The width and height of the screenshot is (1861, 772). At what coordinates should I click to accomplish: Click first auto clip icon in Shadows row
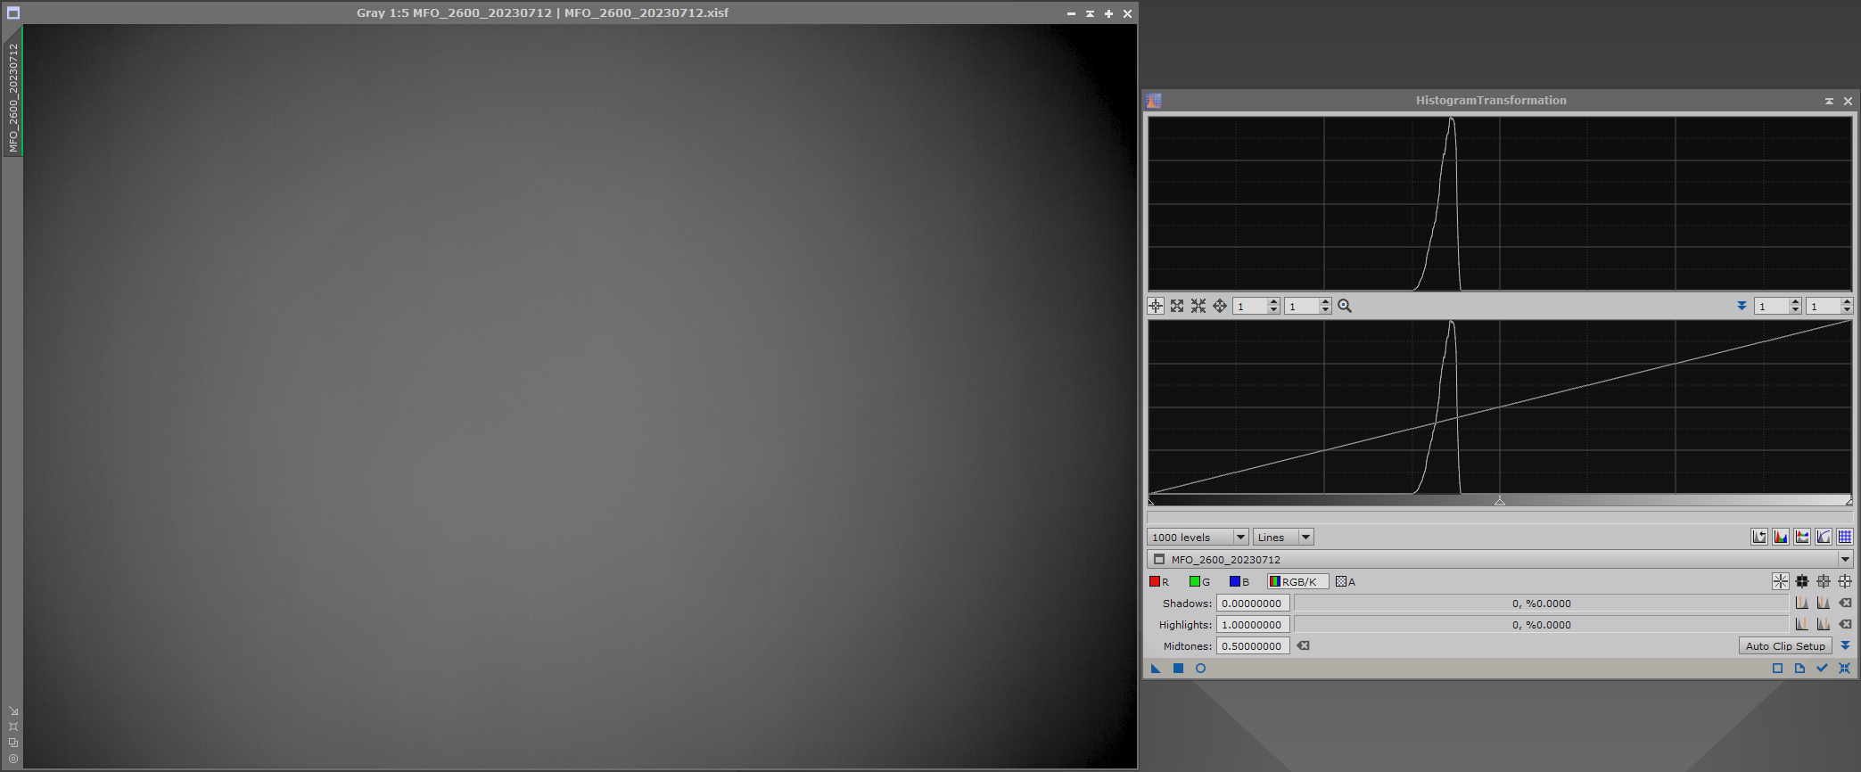pyautogui.click(x=1802, y=603)
